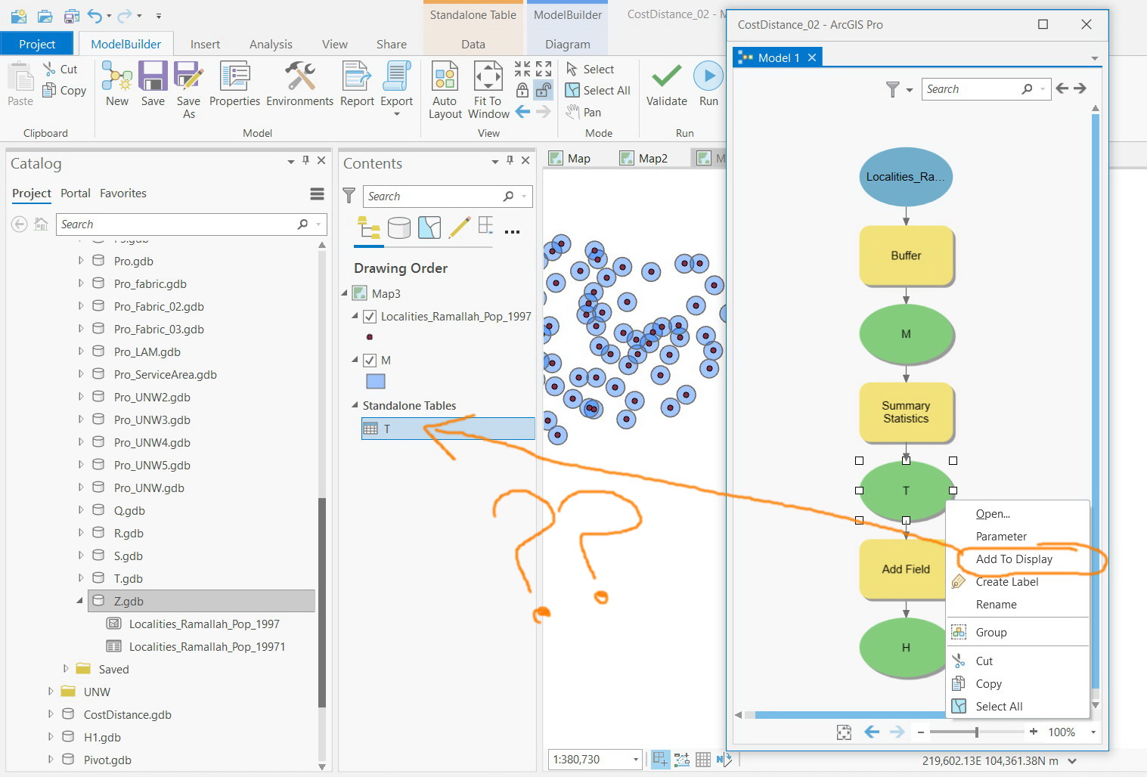
Task: Click the New model icon
Action: coord(117,76)
